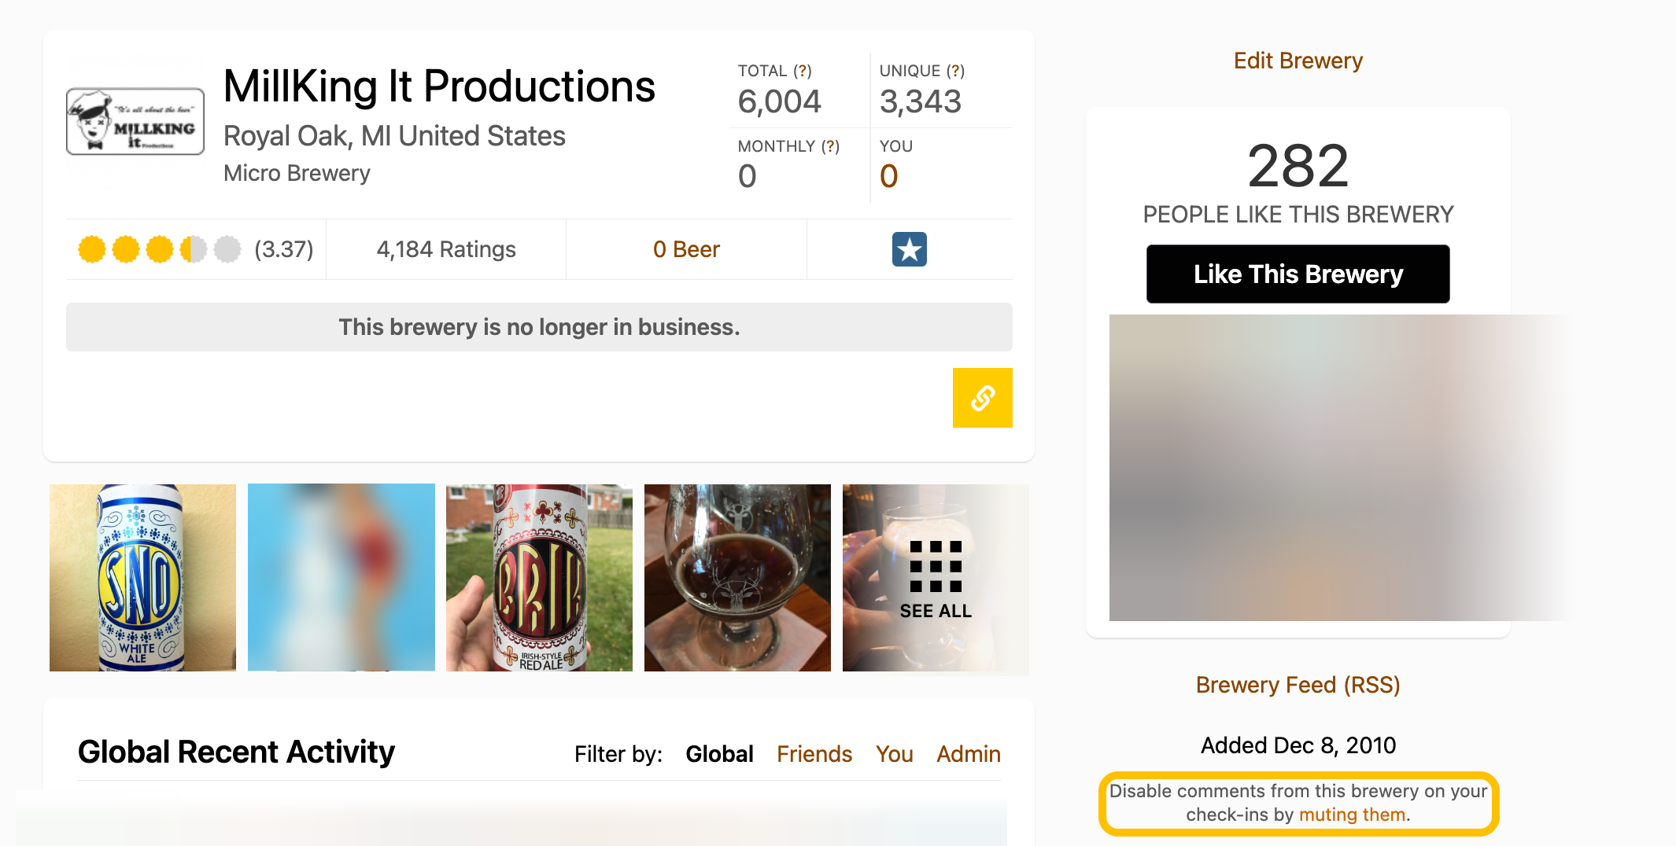This screenshot has height=846, width=1676.
Task: Click the YOU check-in count 0
Action: tap(889, 176)
